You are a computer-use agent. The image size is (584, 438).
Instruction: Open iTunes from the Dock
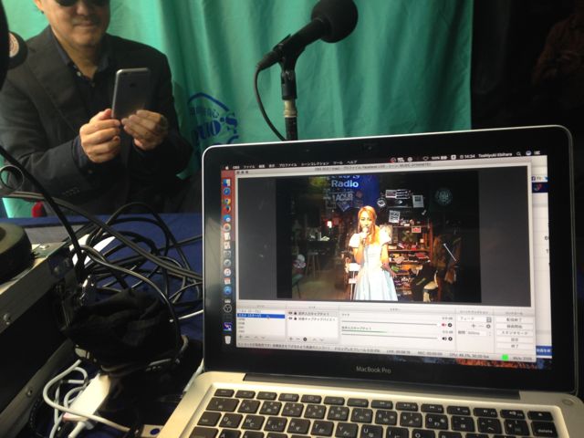click(x=227, y=272)
